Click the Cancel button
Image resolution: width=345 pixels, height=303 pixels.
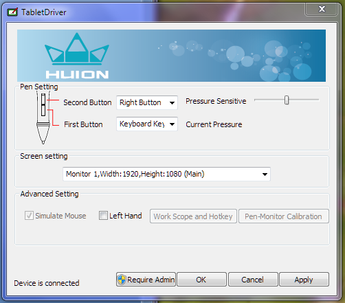tap(253, 280)
